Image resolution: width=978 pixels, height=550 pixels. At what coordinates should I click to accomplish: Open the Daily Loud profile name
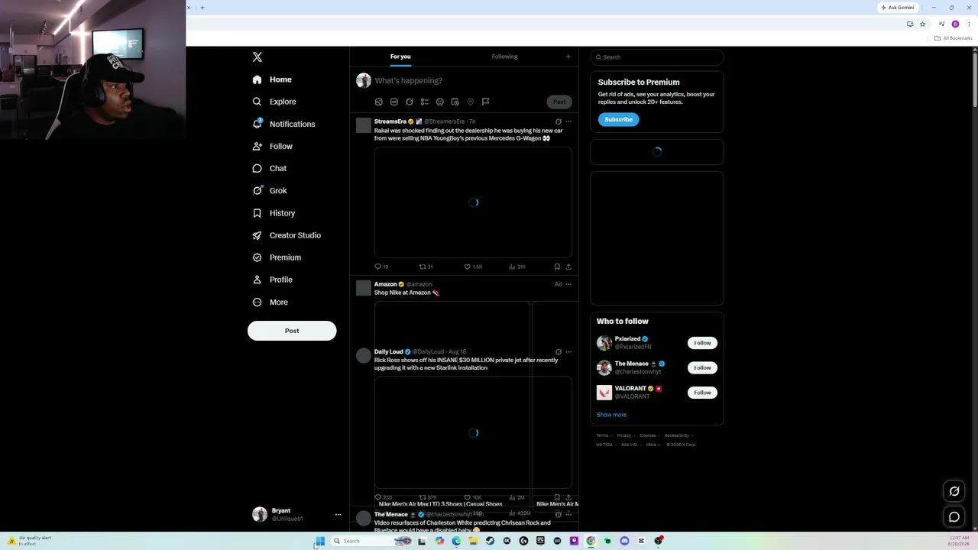[389, 352]
